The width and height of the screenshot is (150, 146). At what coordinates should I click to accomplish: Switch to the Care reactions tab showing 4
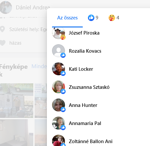[x=114, y=18]
